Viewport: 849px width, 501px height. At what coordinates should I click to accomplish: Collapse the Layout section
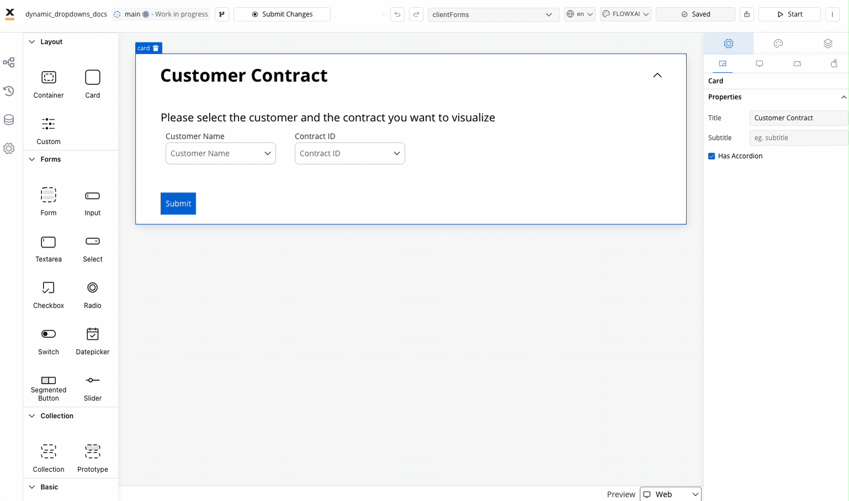click(32, 42)
